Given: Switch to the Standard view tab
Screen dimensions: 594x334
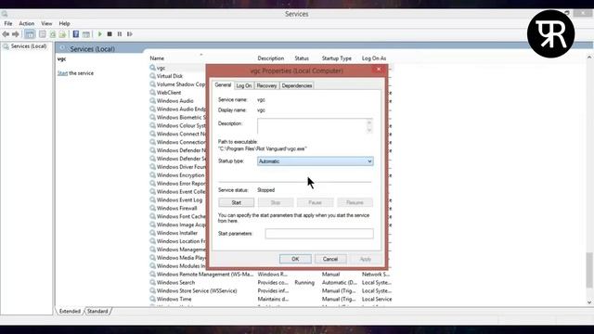Looking at the screenshot, I should point(97,312).
